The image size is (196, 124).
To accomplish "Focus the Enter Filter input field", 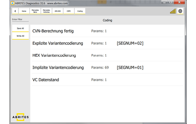I will click(x=20, y=19).
